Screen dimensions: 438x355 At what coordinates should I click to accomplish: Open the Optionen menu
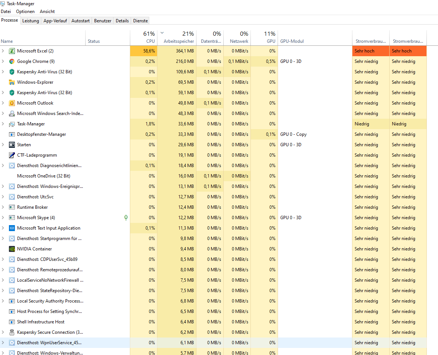pyautogui.click(x=25, y=12)
